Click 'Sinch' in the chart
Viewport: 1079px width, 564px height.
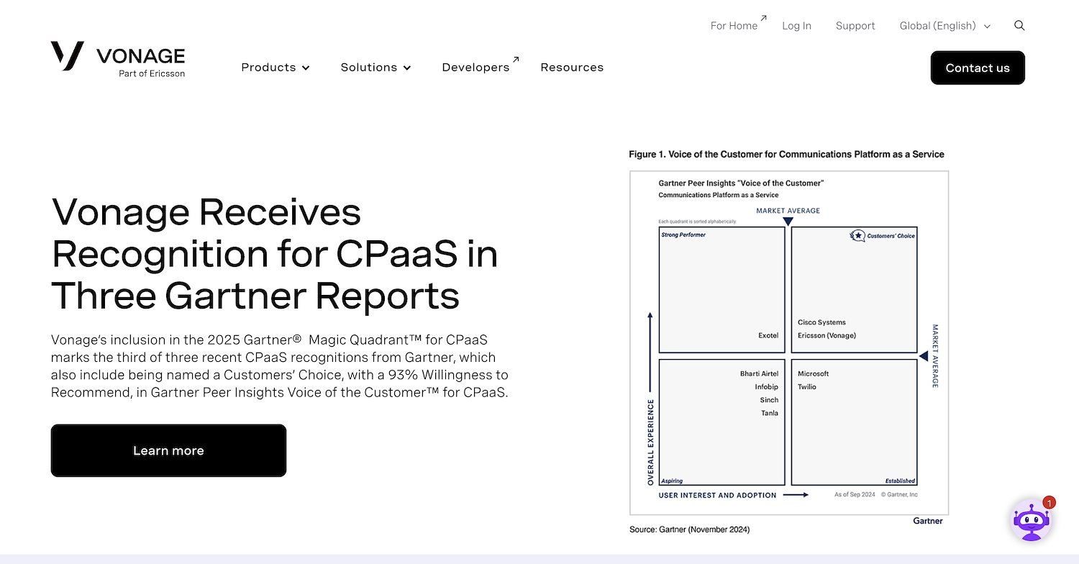click(x=769, y=400)
